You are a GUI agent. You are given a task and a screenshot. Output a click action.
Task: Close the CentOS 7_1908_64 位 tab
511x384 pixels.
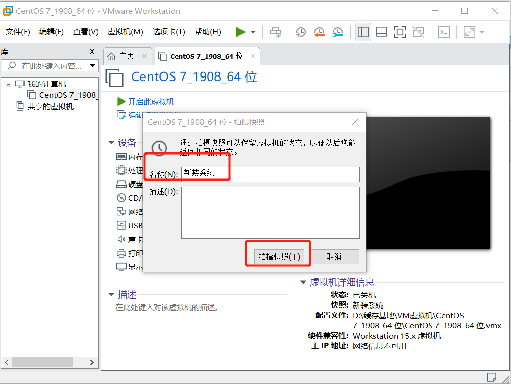253,56
